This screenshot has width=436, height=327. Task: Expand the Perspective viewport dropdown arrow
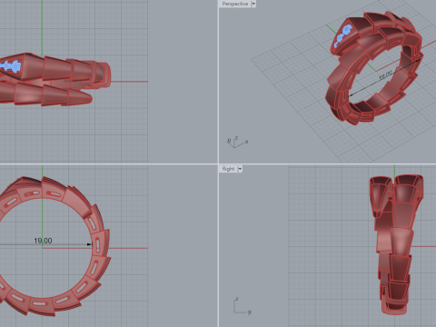253,4
